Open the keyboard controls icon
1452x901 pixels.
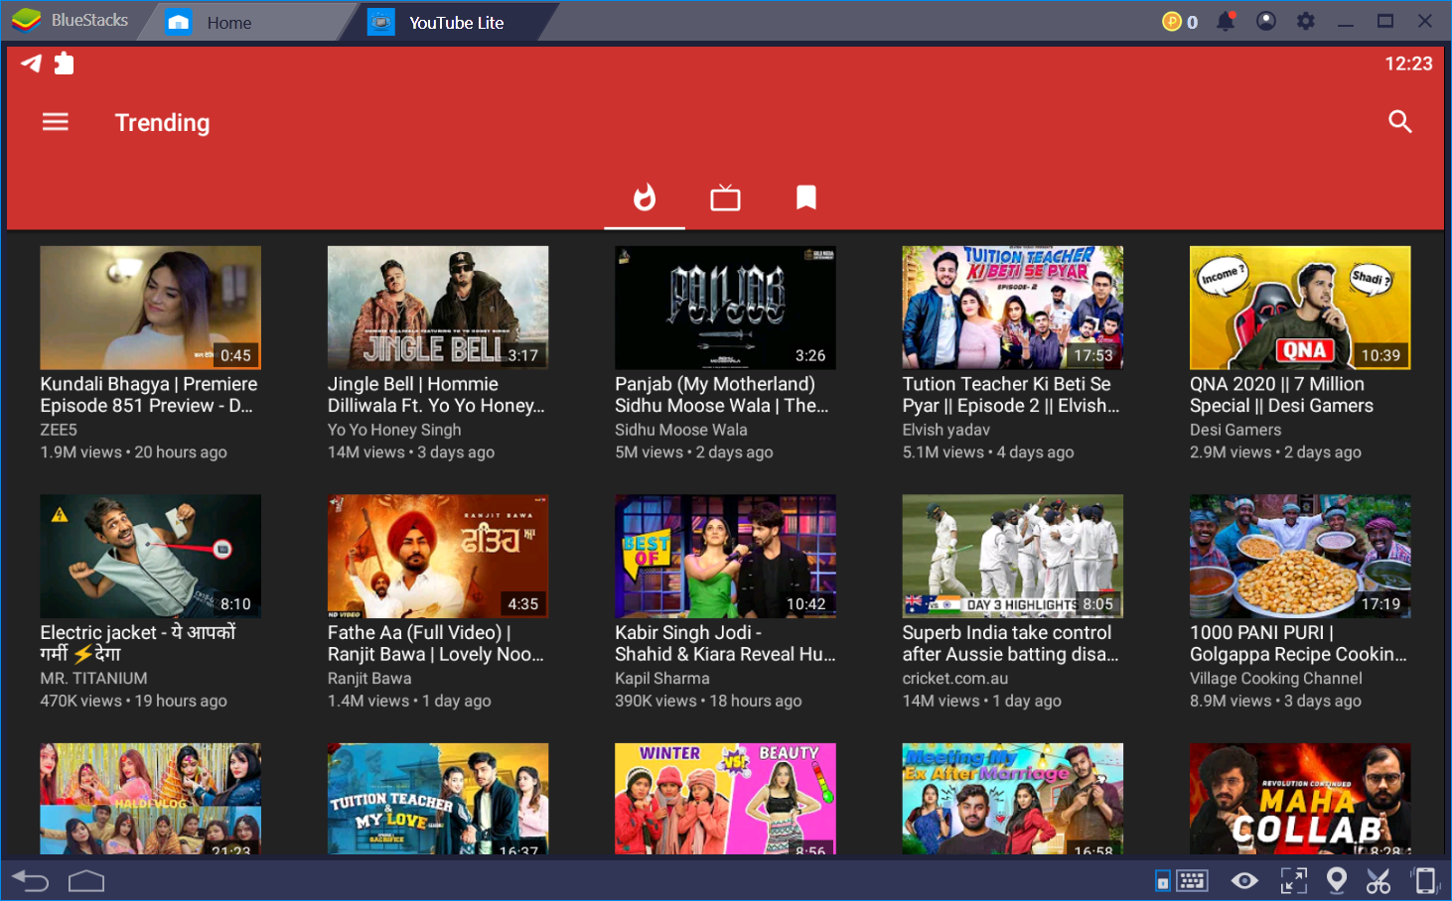tap(1192, 881)
